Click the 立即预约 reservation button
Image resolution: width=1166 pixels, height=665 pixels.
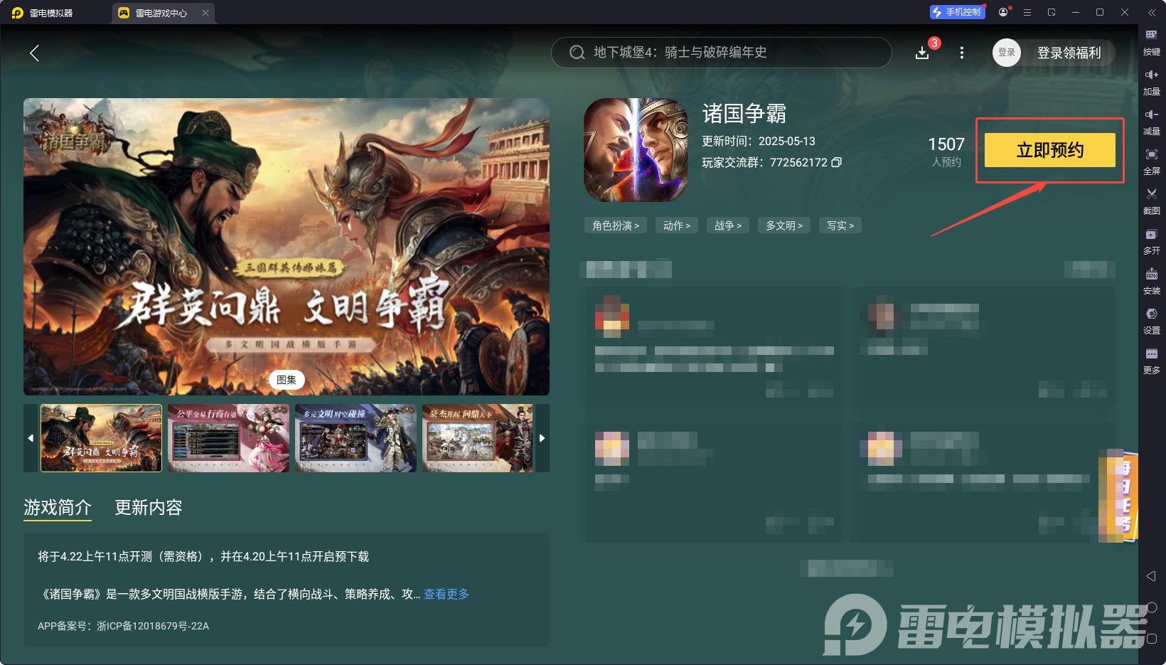[x=1050, y=150]
